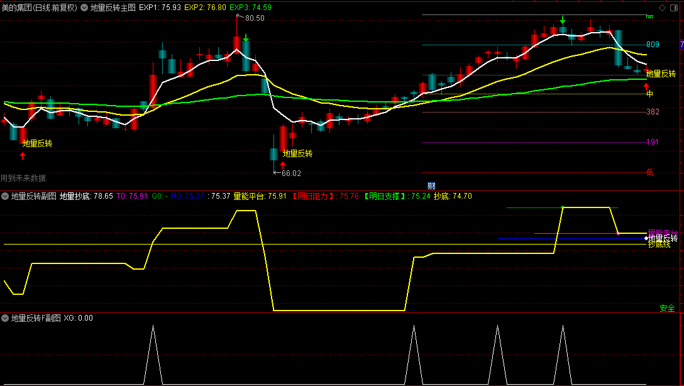Image resolution: width=684 pixels, height=386 pixels.
Task: Click the 【明日支撑】: 75.24 value
Action: [396, 196]
